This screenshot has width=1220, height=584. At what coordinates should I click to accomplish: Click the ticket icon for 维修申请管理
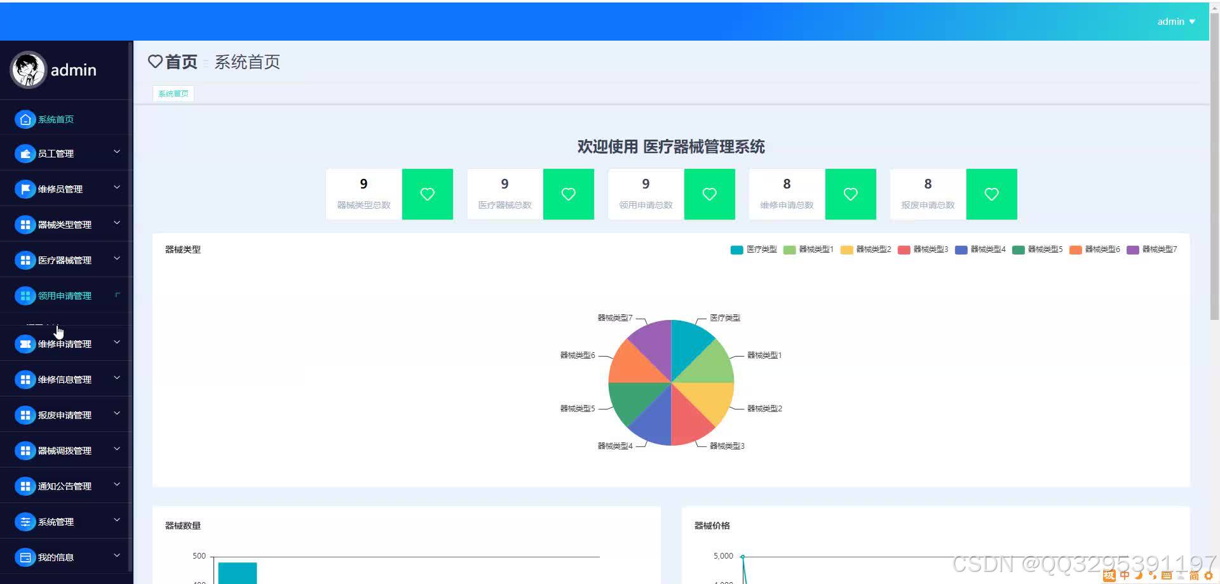25,344
